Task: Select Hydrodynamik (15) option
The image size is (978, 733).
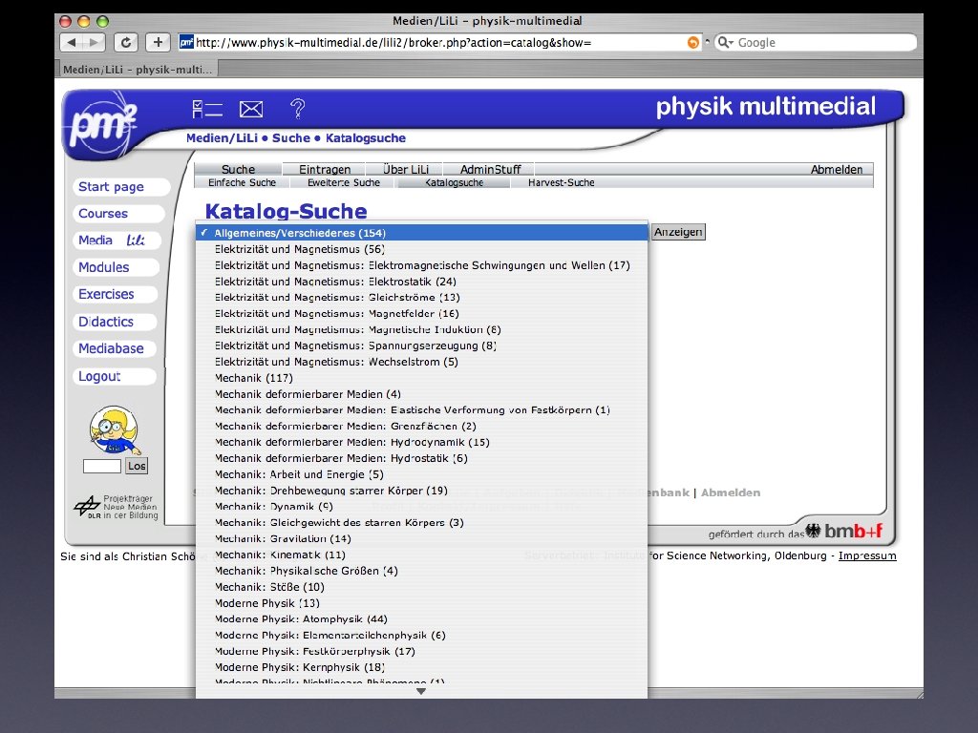Action: (x=421, y=442)
